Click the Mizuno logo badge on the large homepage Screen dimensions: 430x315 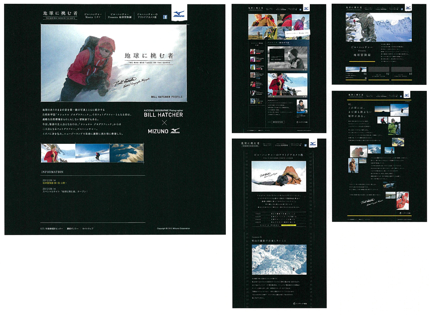coord(178,14)
